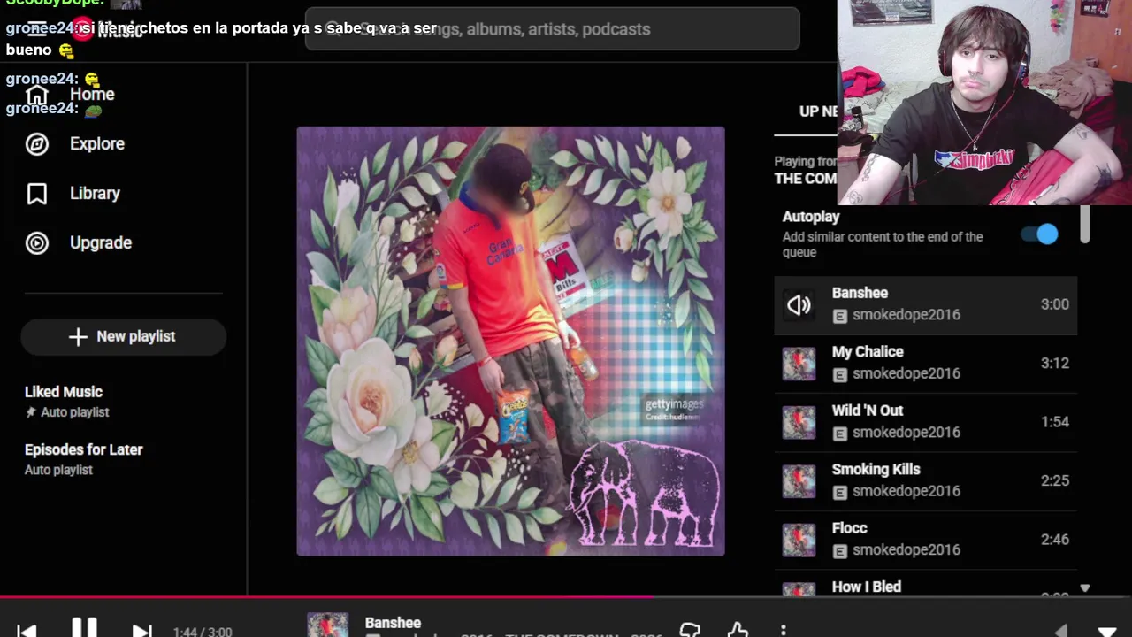Open Episodes for Later playlist
The image size is (1132, 637).
pos(84,459)
